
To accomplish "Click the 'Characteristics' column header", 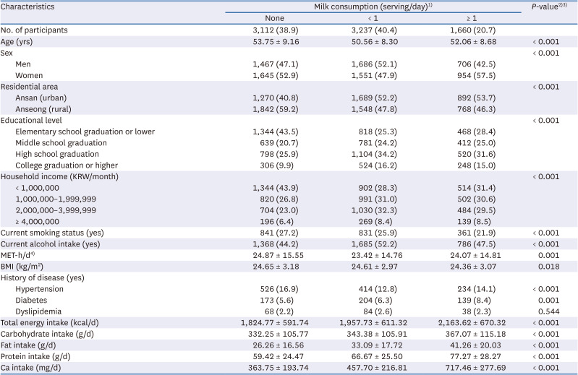I will coord(27,7).
